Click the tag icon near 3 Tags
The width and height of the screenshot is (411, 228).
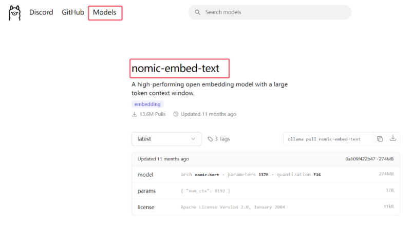pos(210,139)
